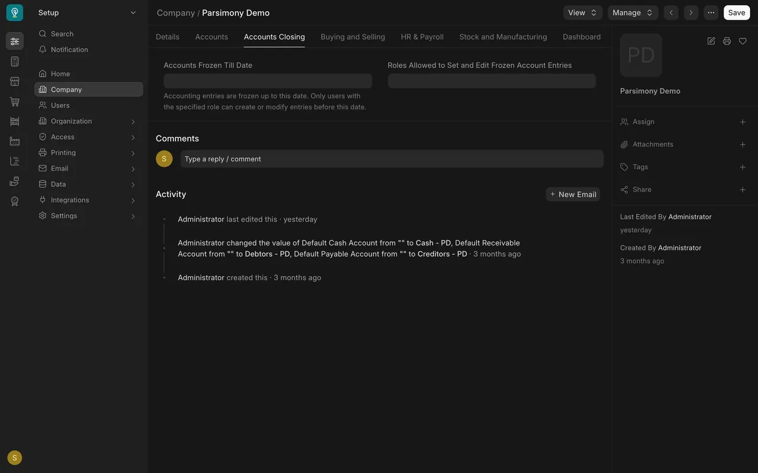Click the Save button
Viewport: 758px width, 473px height.
[737, 12]
